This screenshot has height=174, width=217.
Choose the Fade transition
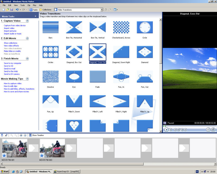(x=98, y=77)
